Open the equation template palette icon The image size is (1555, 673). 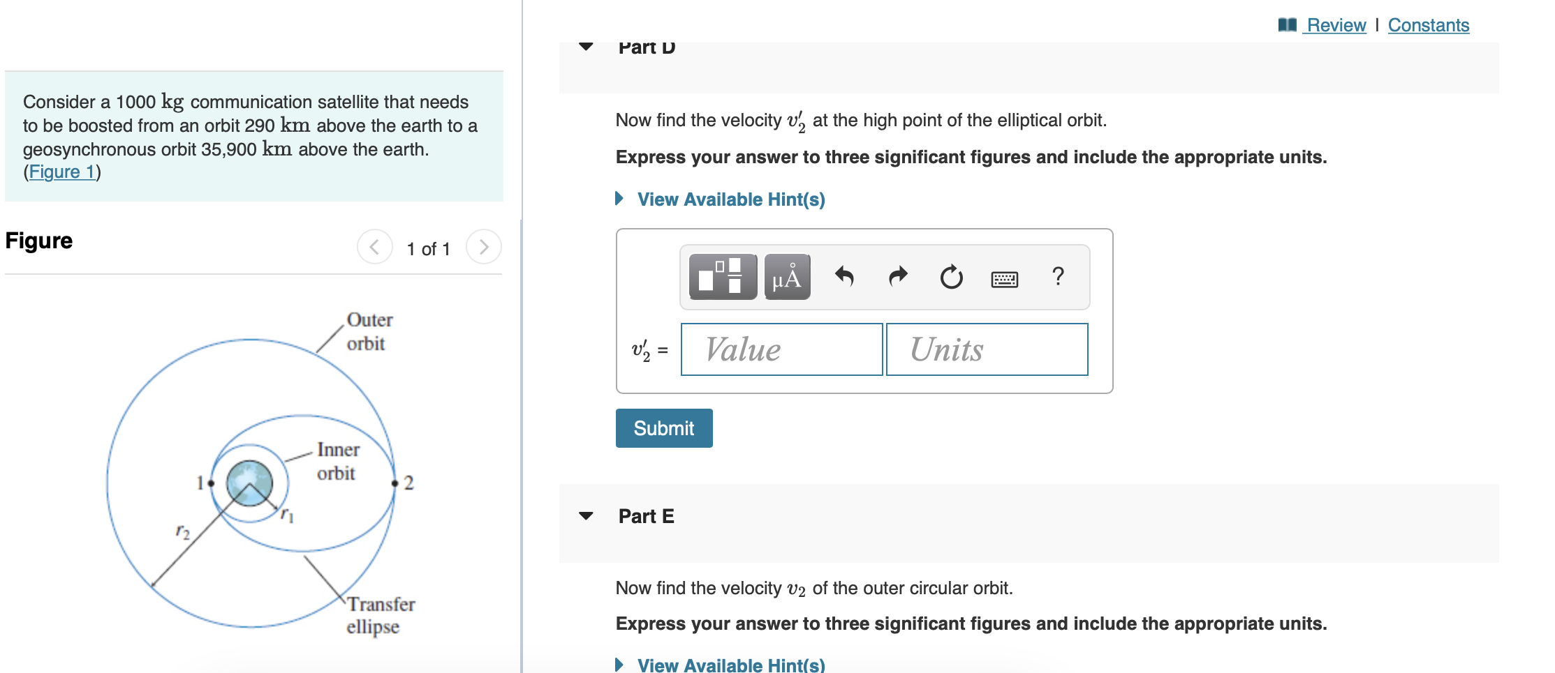pos(722,277)
